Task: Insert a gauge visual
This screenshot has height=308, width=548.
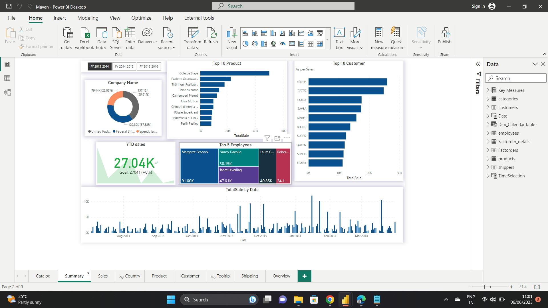Action: 283,44
